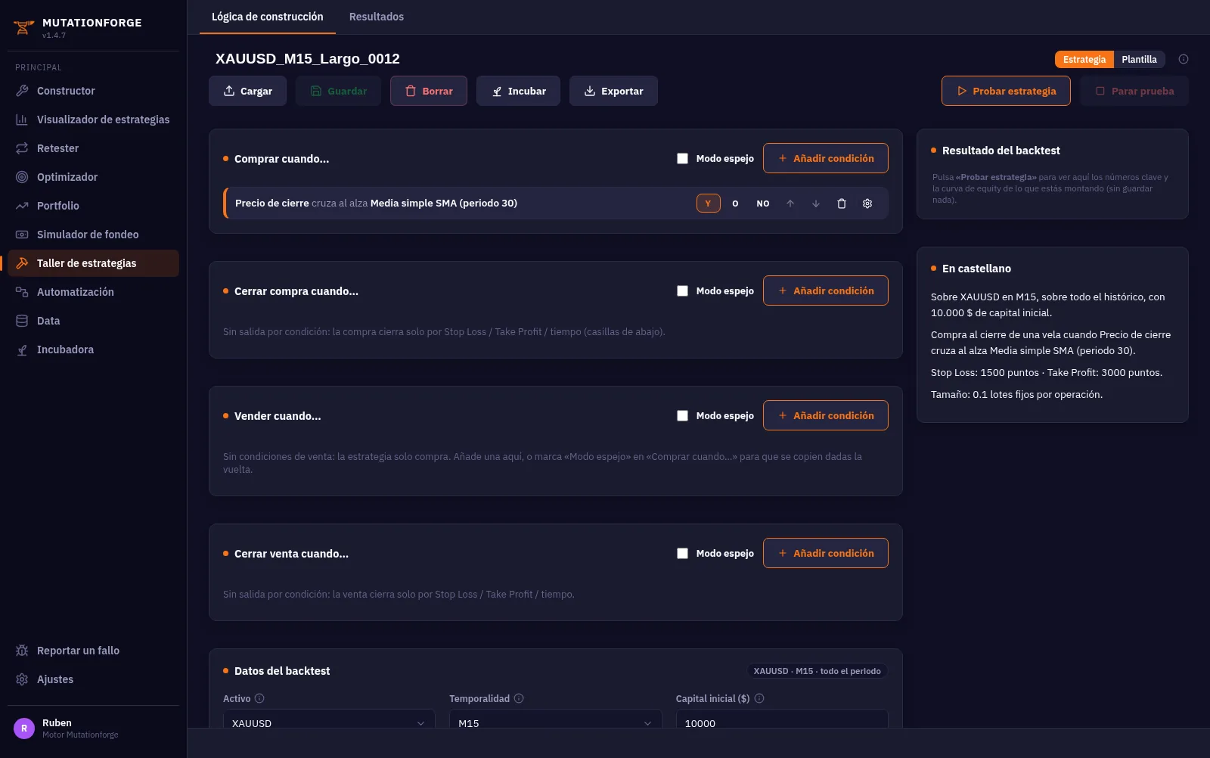
Task: Open the Activo XAUUSD dropdown
Action: coord(329,719)
